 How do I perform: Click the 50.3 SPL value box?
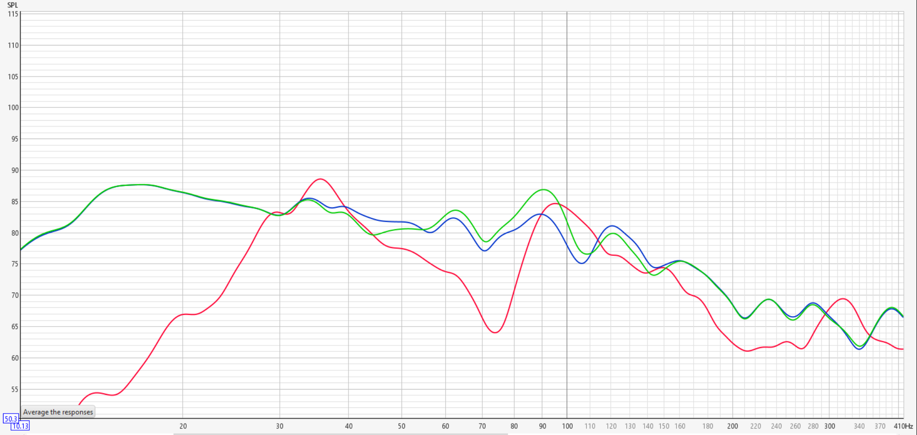click(x=11, y=419)
